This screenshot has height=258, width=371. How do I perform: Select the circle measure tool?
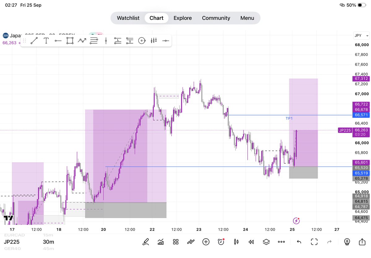[x=142, y=41]
